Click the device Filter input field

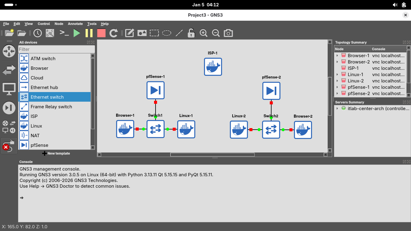click(57, 49)
